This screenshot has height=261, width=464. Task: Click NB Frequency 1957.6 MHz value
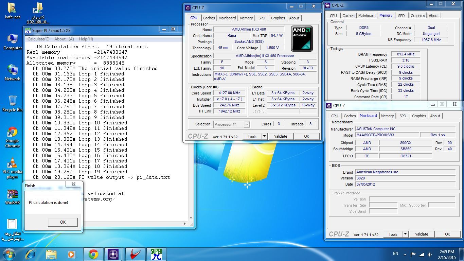pyautogui.click(x=431, y=40)
